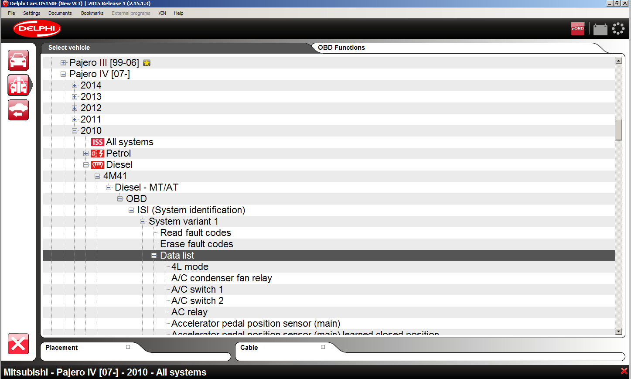Click the vertical scrollbar thumb

click(619, 130)
